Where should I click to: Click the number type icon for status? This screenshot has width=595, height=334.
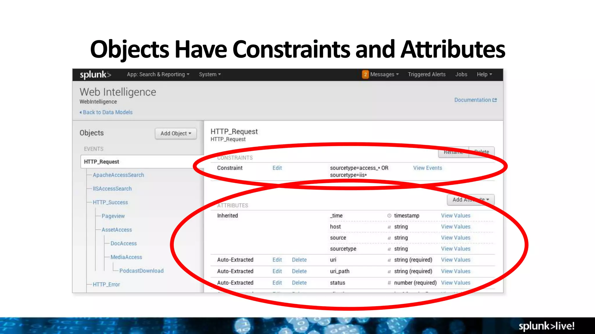pos(389,283)
